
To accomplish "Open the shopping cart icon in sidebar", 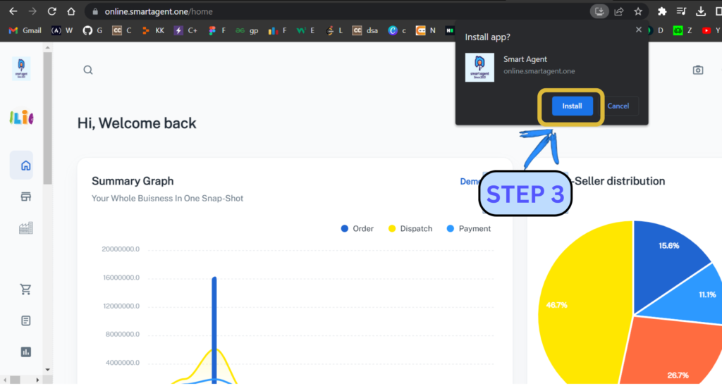I will [26, 289].
